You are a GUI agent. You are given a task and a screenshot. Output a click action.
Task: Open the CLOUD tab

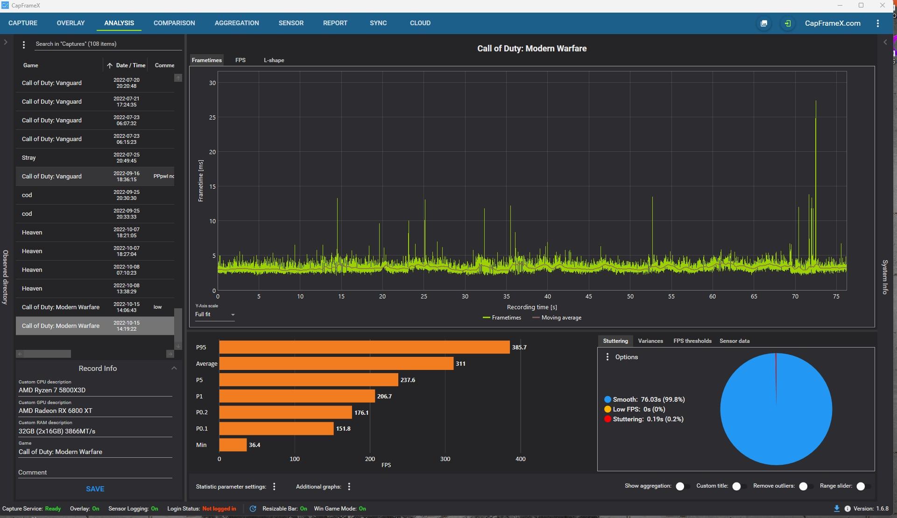pos(420,23)
